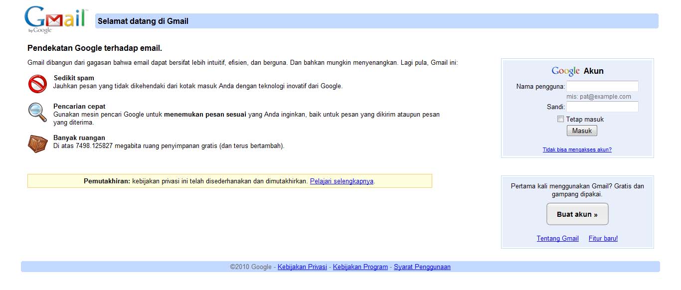Viewport: 681px width, 290px height.
Task: Click the red spam-blocking icon
Action: (x=37, y=83)
